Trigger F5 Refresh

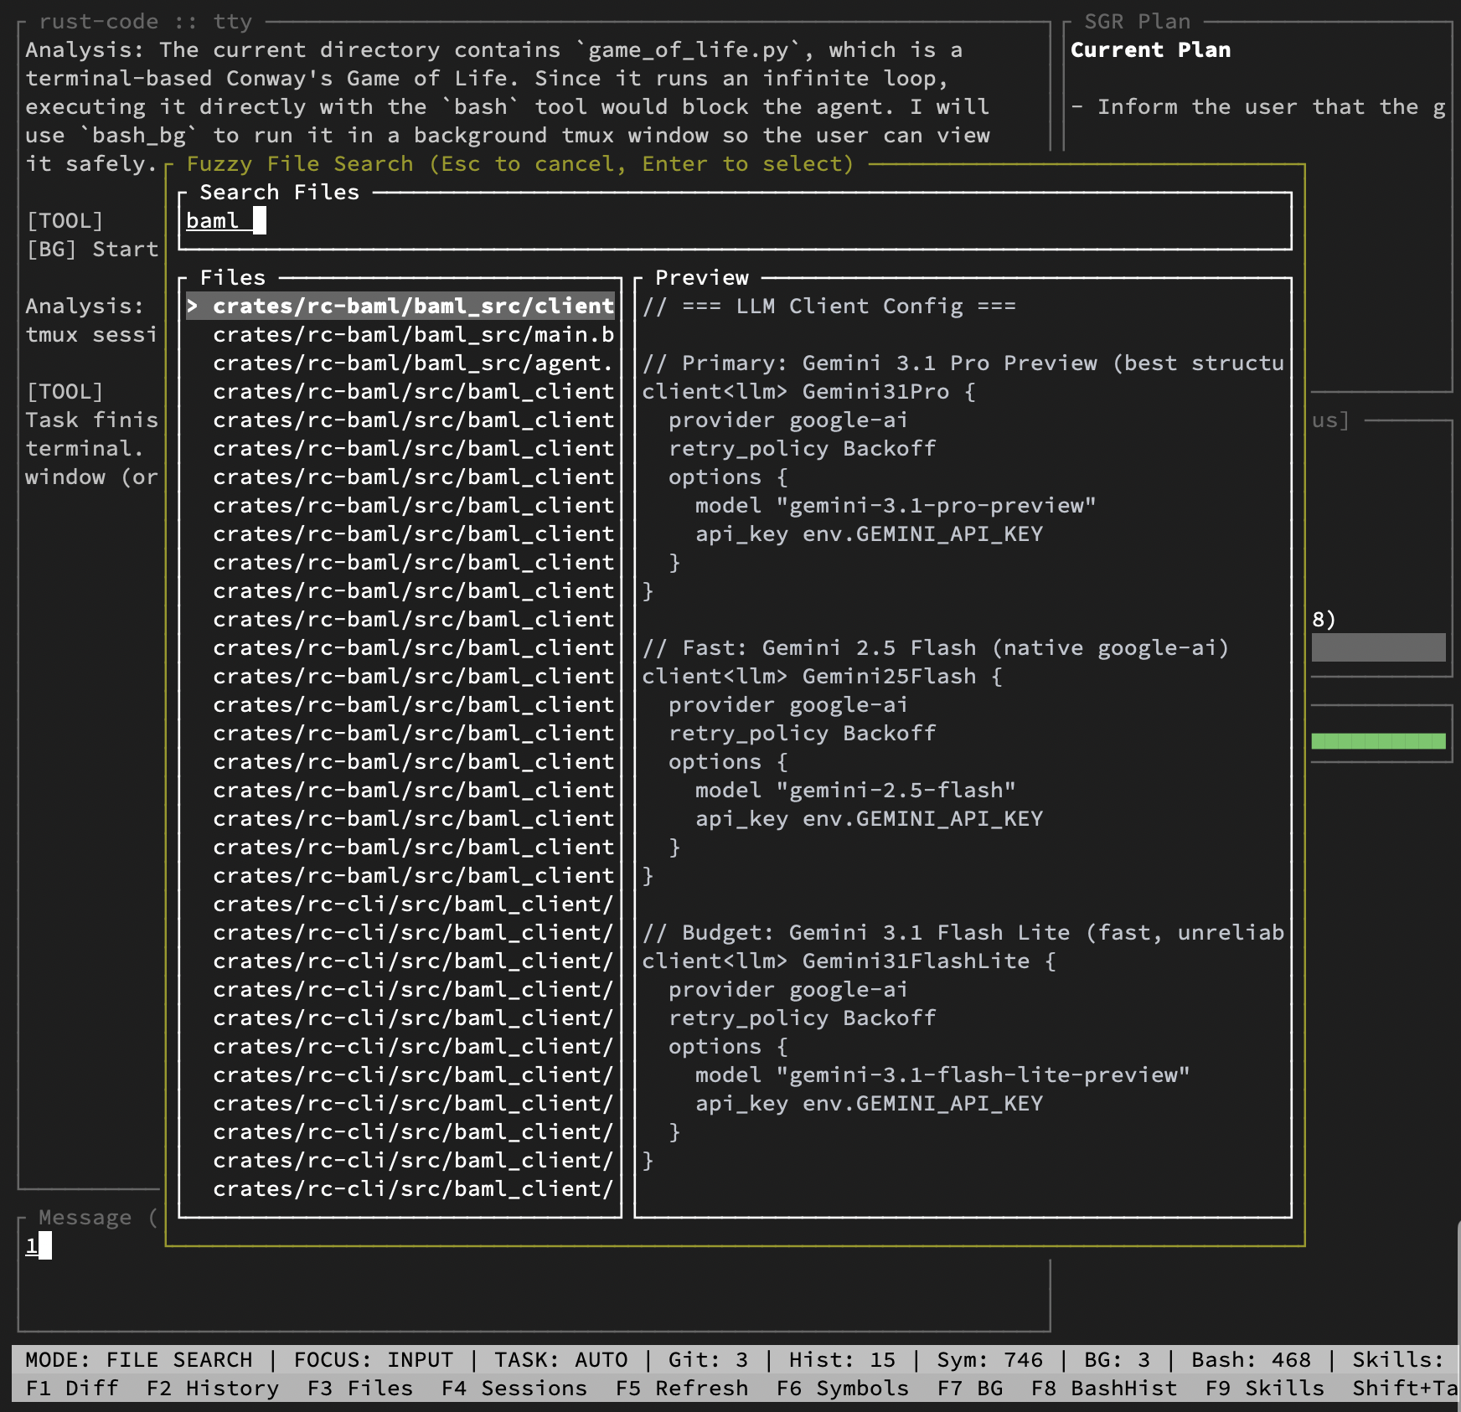tap(683, 1389)
